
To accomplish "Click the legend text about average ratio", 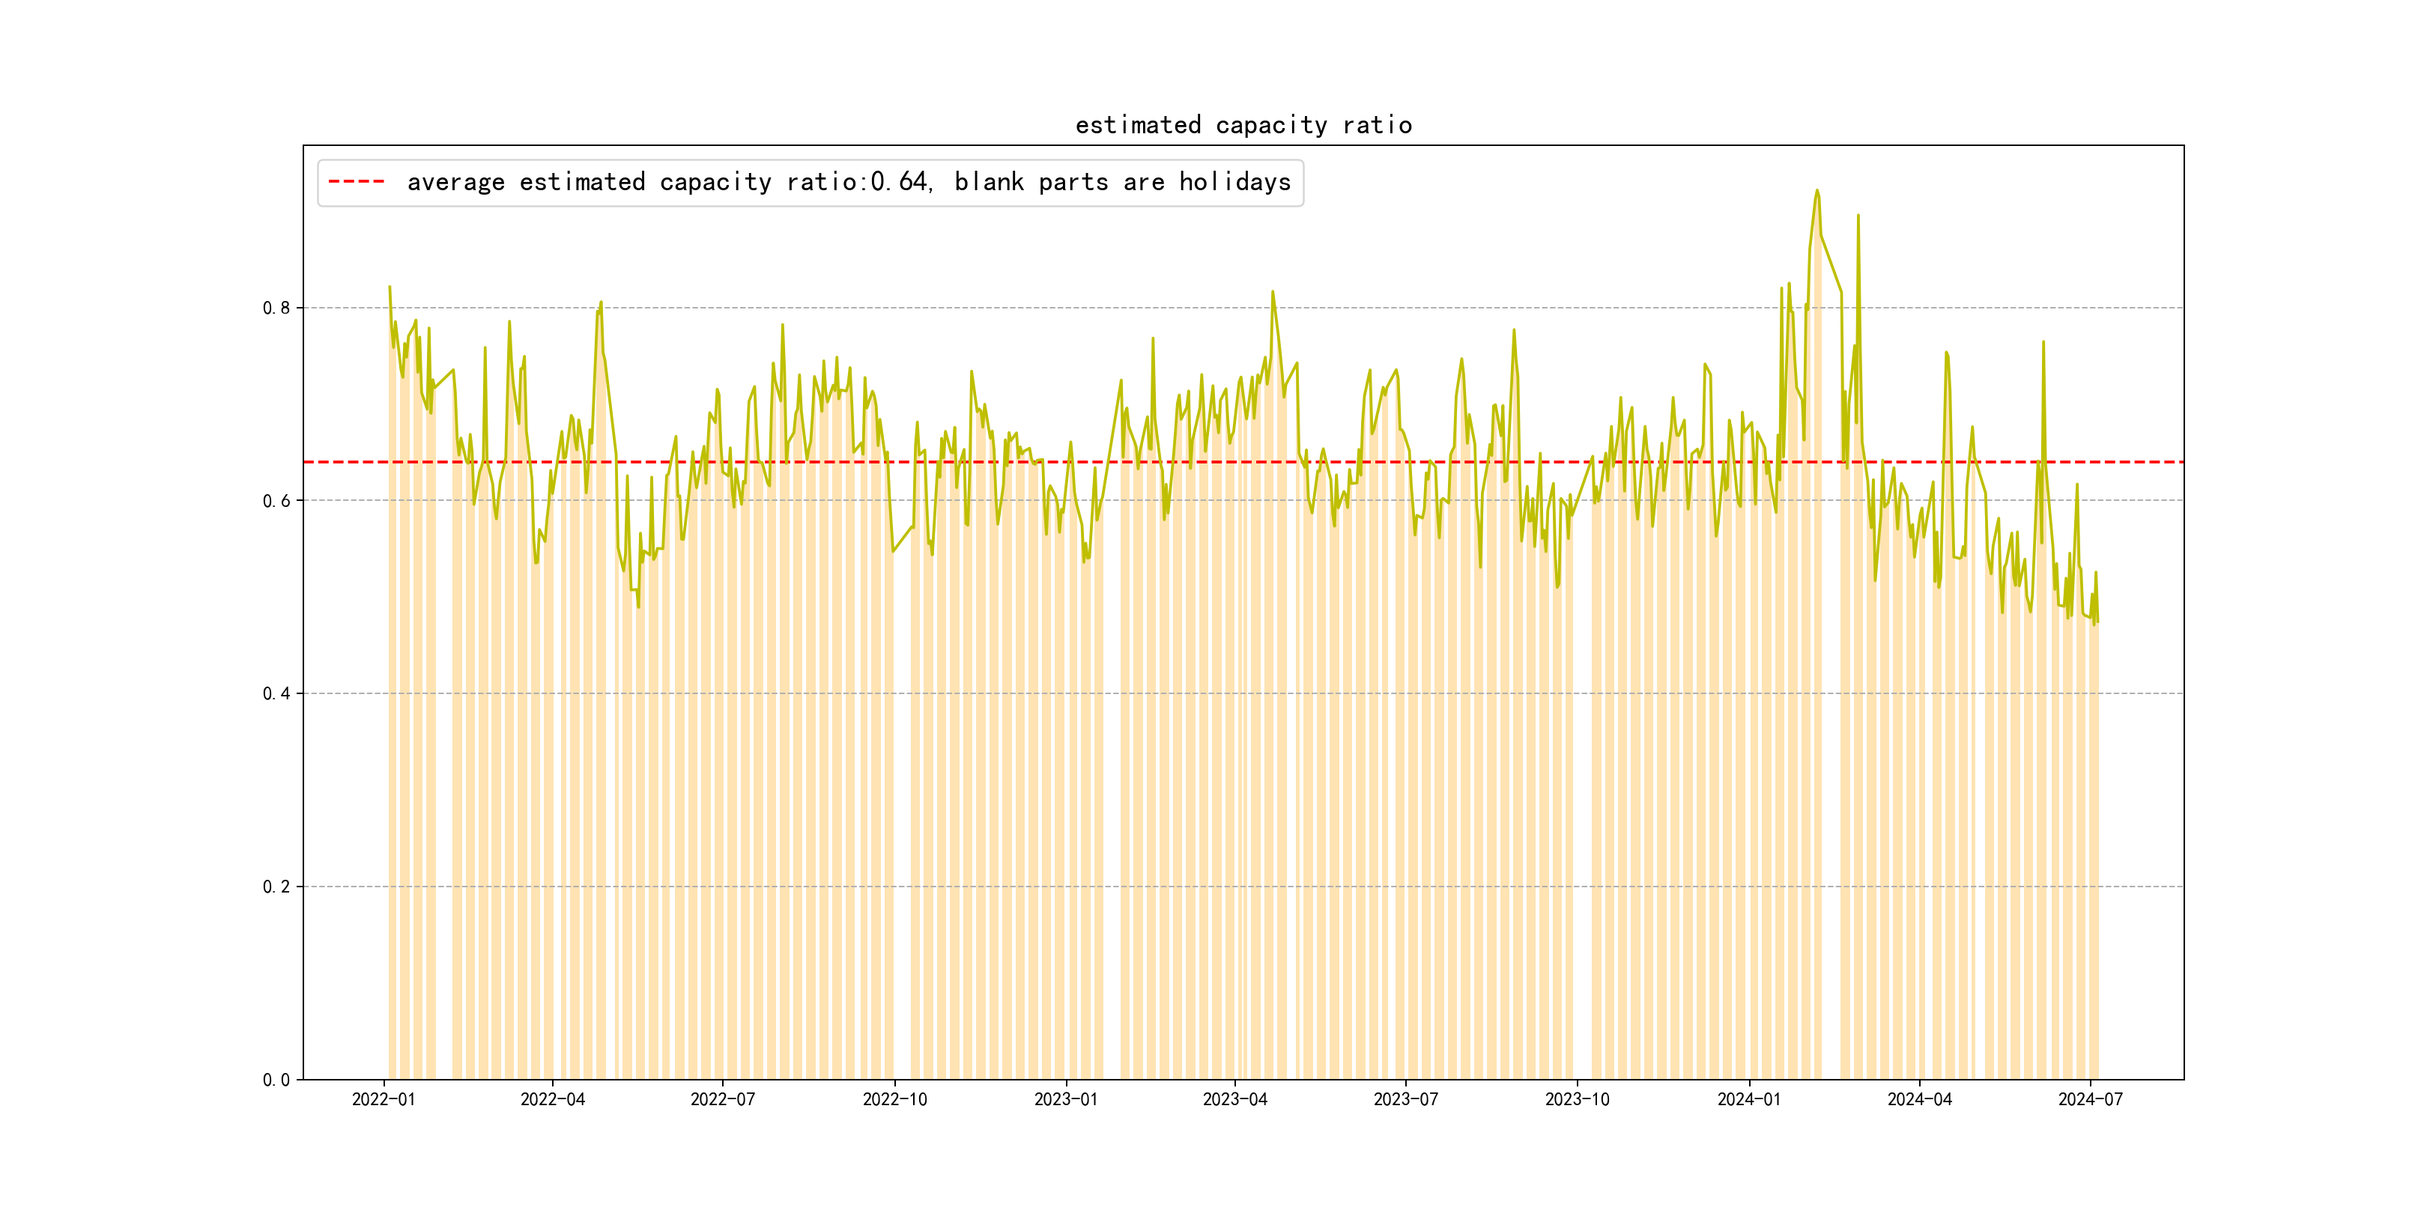I will coord(848,182).
